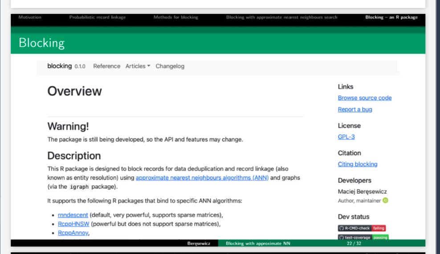Click the Links sidebar heading

click(346, 87)
